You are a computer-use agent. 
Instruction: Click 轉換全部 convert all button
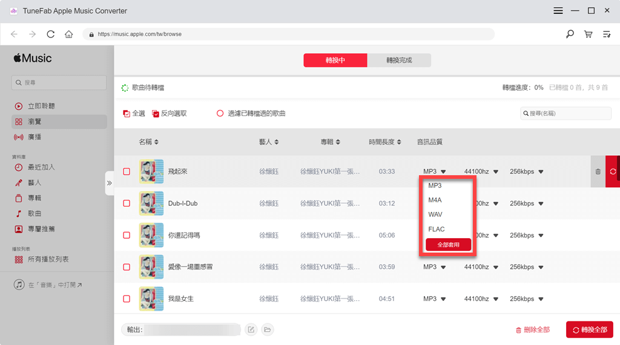(590, 330)
